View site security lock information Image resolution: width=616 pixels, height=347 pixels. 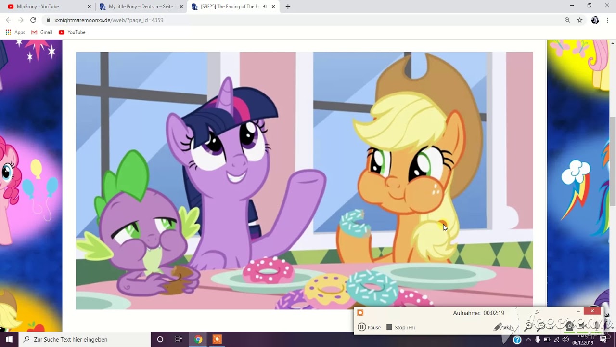tap(49, 20)
